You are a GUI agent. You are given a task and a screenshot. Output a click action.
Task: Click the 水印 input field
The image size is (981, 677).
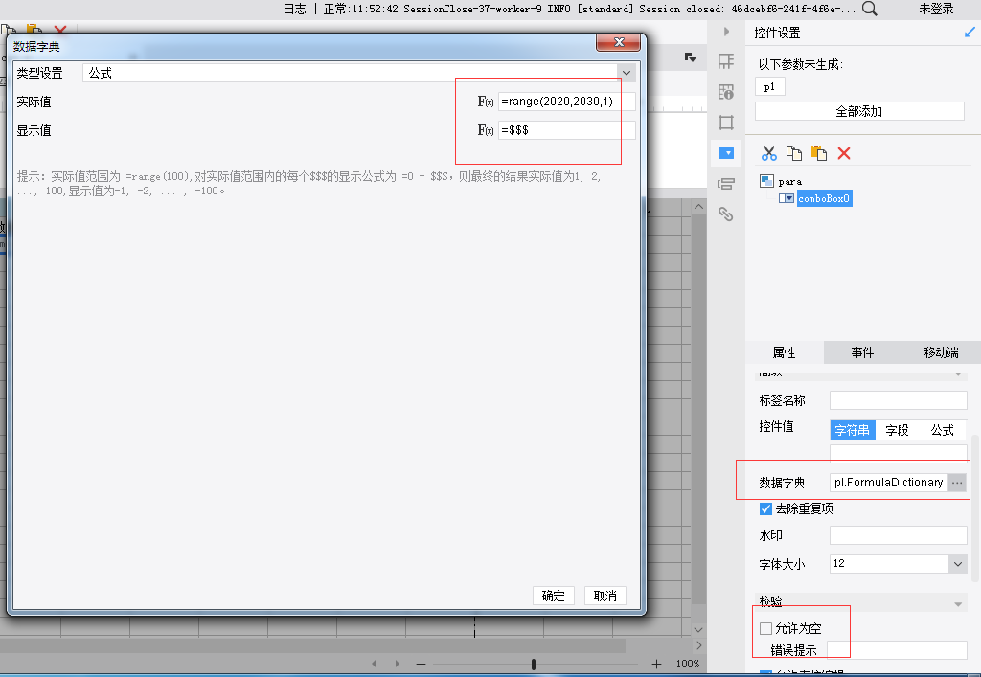(x=899, y=535)
